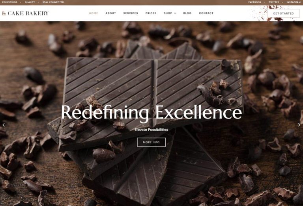Image resolution: width=303 pixels, height=206 pixels.
Task: Open the Home menu item
Action: (94, 13)
